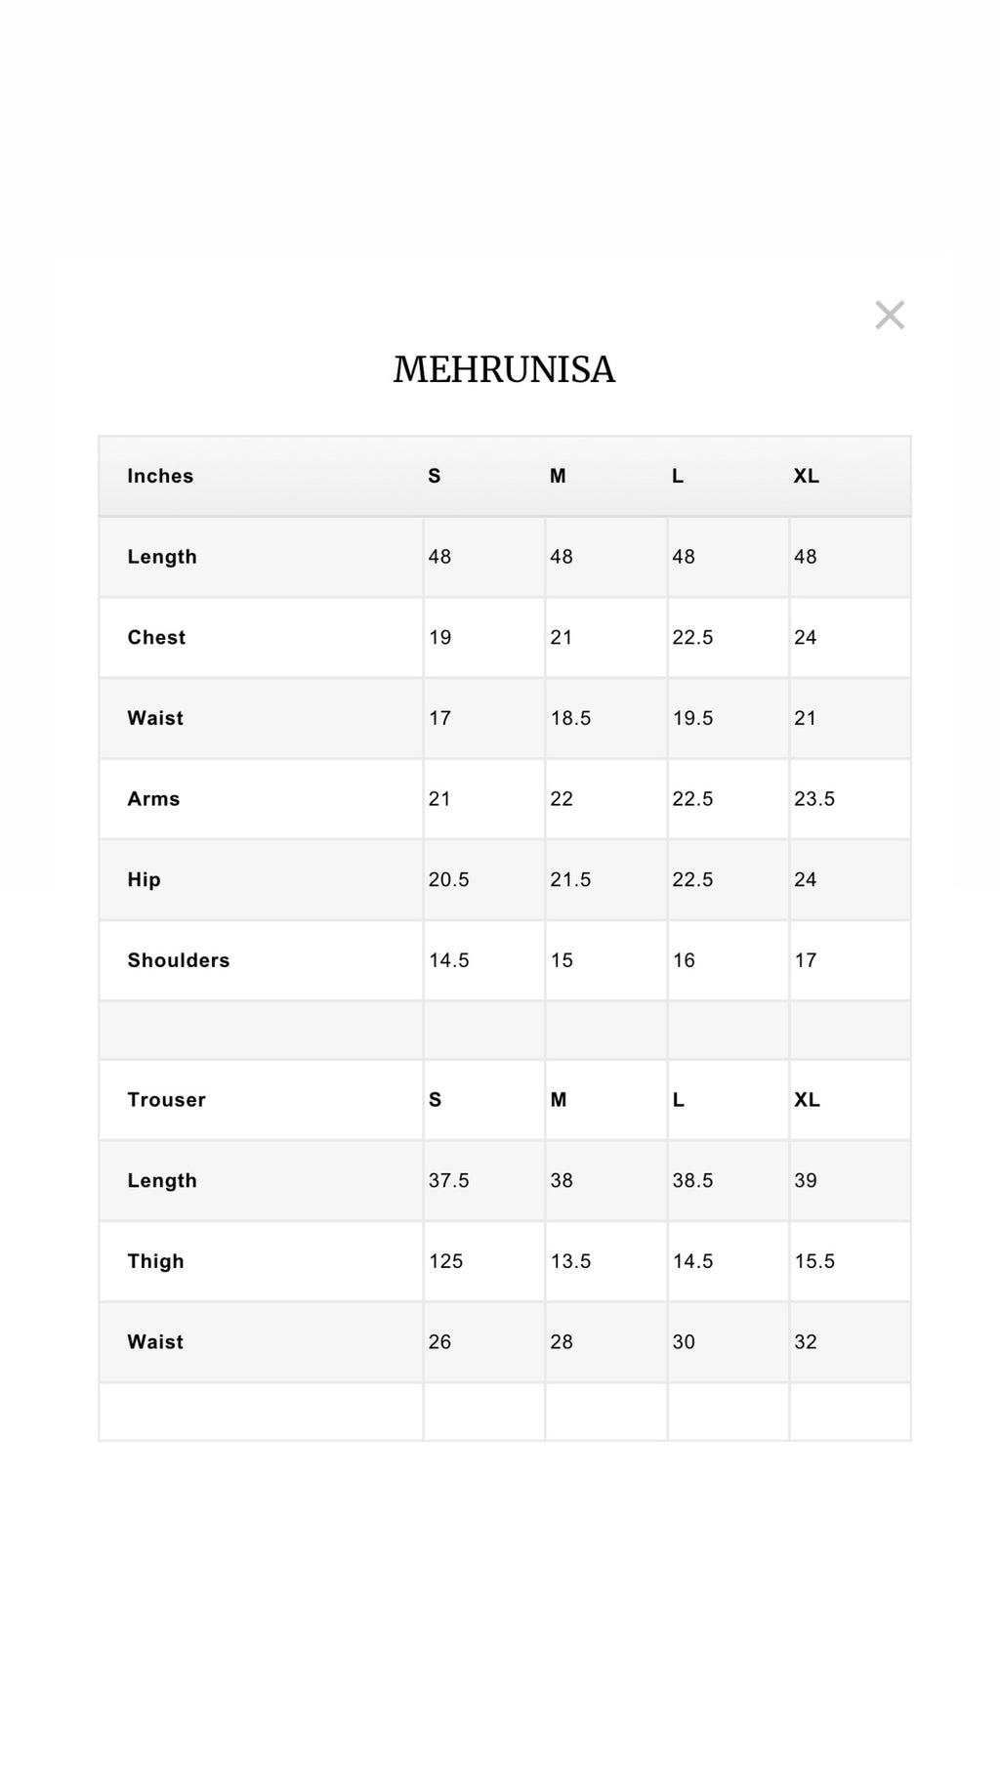Click trouser Waist value 32 for XL

click(x=805, y=1341)
